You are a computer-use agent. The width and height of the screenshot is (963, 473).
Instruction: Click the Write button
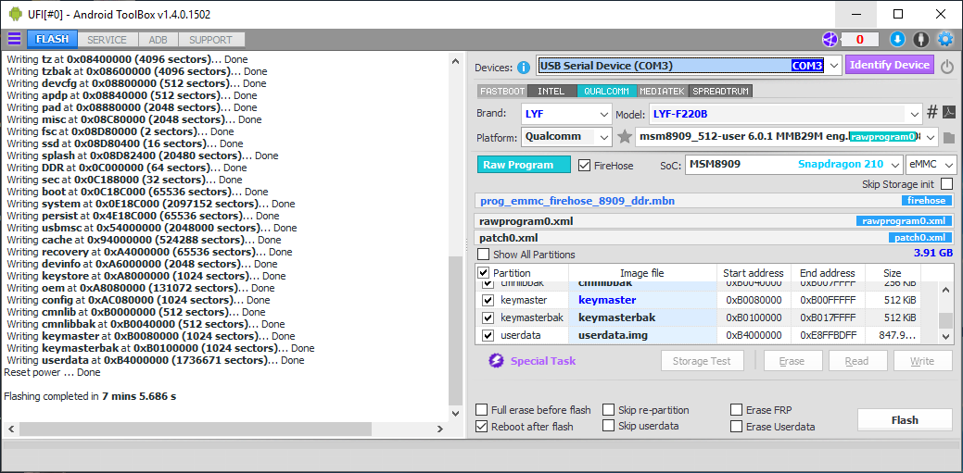point(923,361)
